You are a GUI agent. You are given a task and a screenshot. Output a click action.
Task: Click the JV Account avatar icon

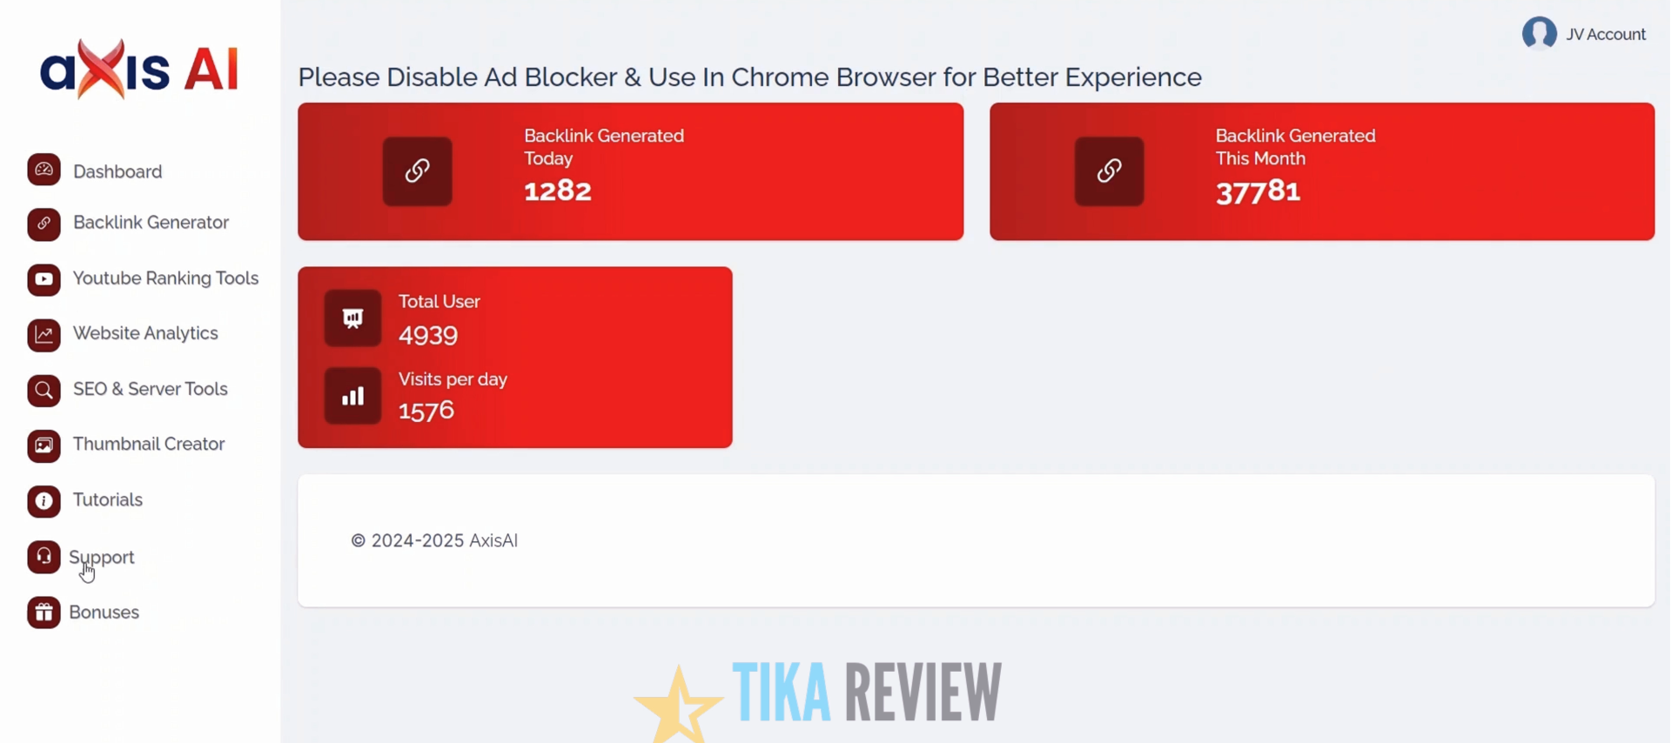point(1539,34)
